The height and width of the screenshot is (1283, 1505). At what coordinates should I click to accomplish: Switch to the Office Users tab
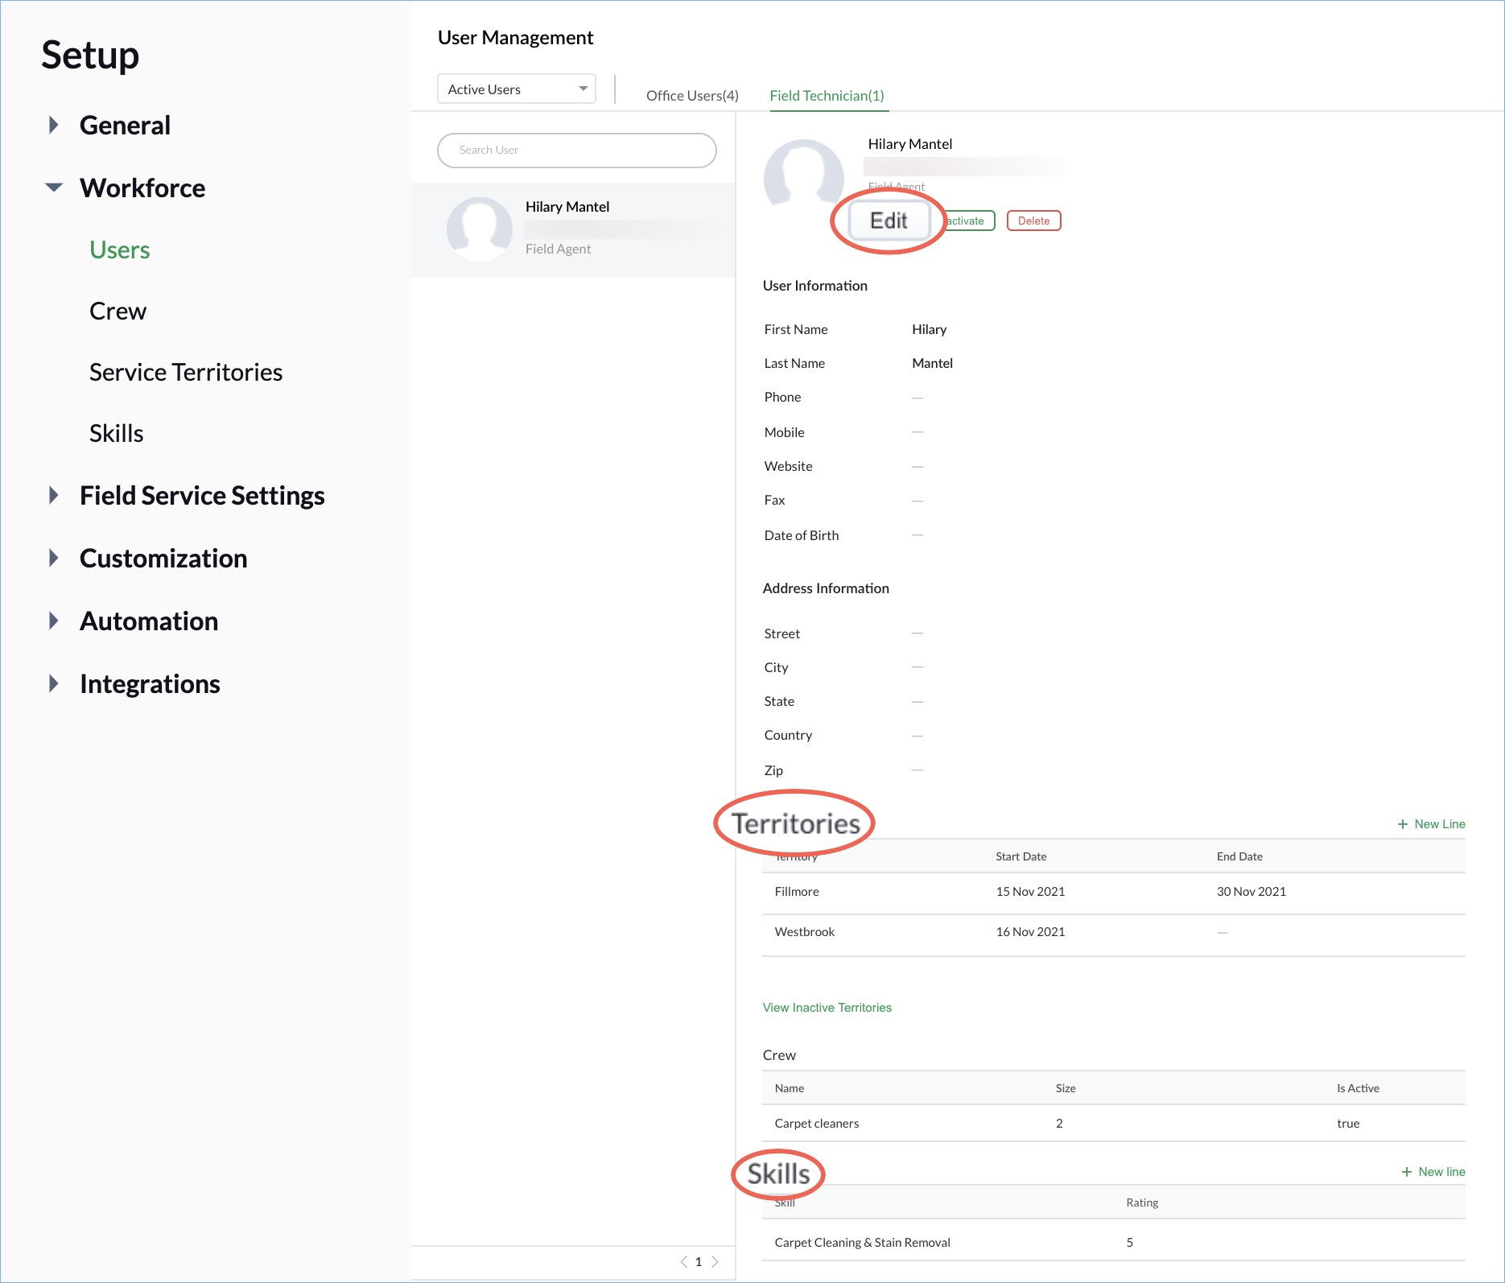692,96
